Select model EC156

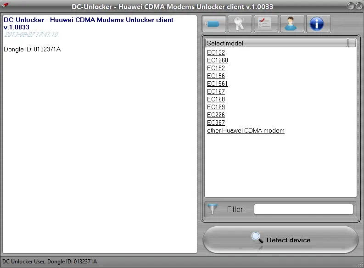(216, 76)
